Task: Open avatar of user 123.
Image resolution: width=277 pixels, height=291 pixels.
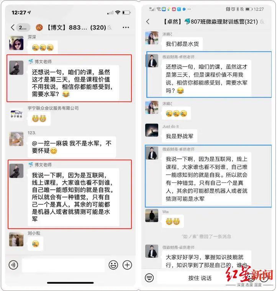Action: (16, 139)
